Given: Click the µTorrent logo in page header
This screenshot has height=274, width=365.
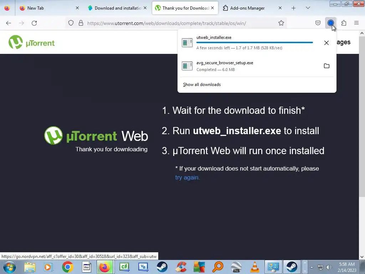Looking at the screenshot, I should 32,42.
